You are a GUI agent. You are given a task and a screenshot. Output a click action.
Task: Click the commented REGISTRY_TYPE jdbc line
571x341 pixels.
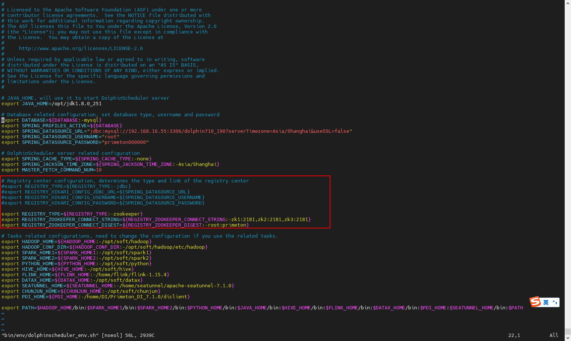click(66, 187)
